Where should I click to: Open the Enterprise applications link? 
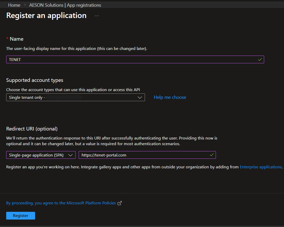pos(261,167)
